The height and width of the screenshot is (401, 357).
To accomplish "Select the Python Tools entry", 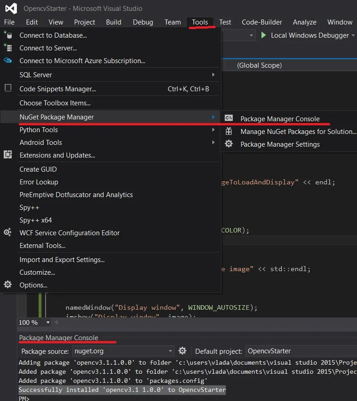I will pyautogui.click(x=111, y=130).
